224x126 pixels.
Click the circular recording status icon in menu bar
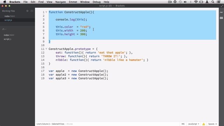[175, 2]
